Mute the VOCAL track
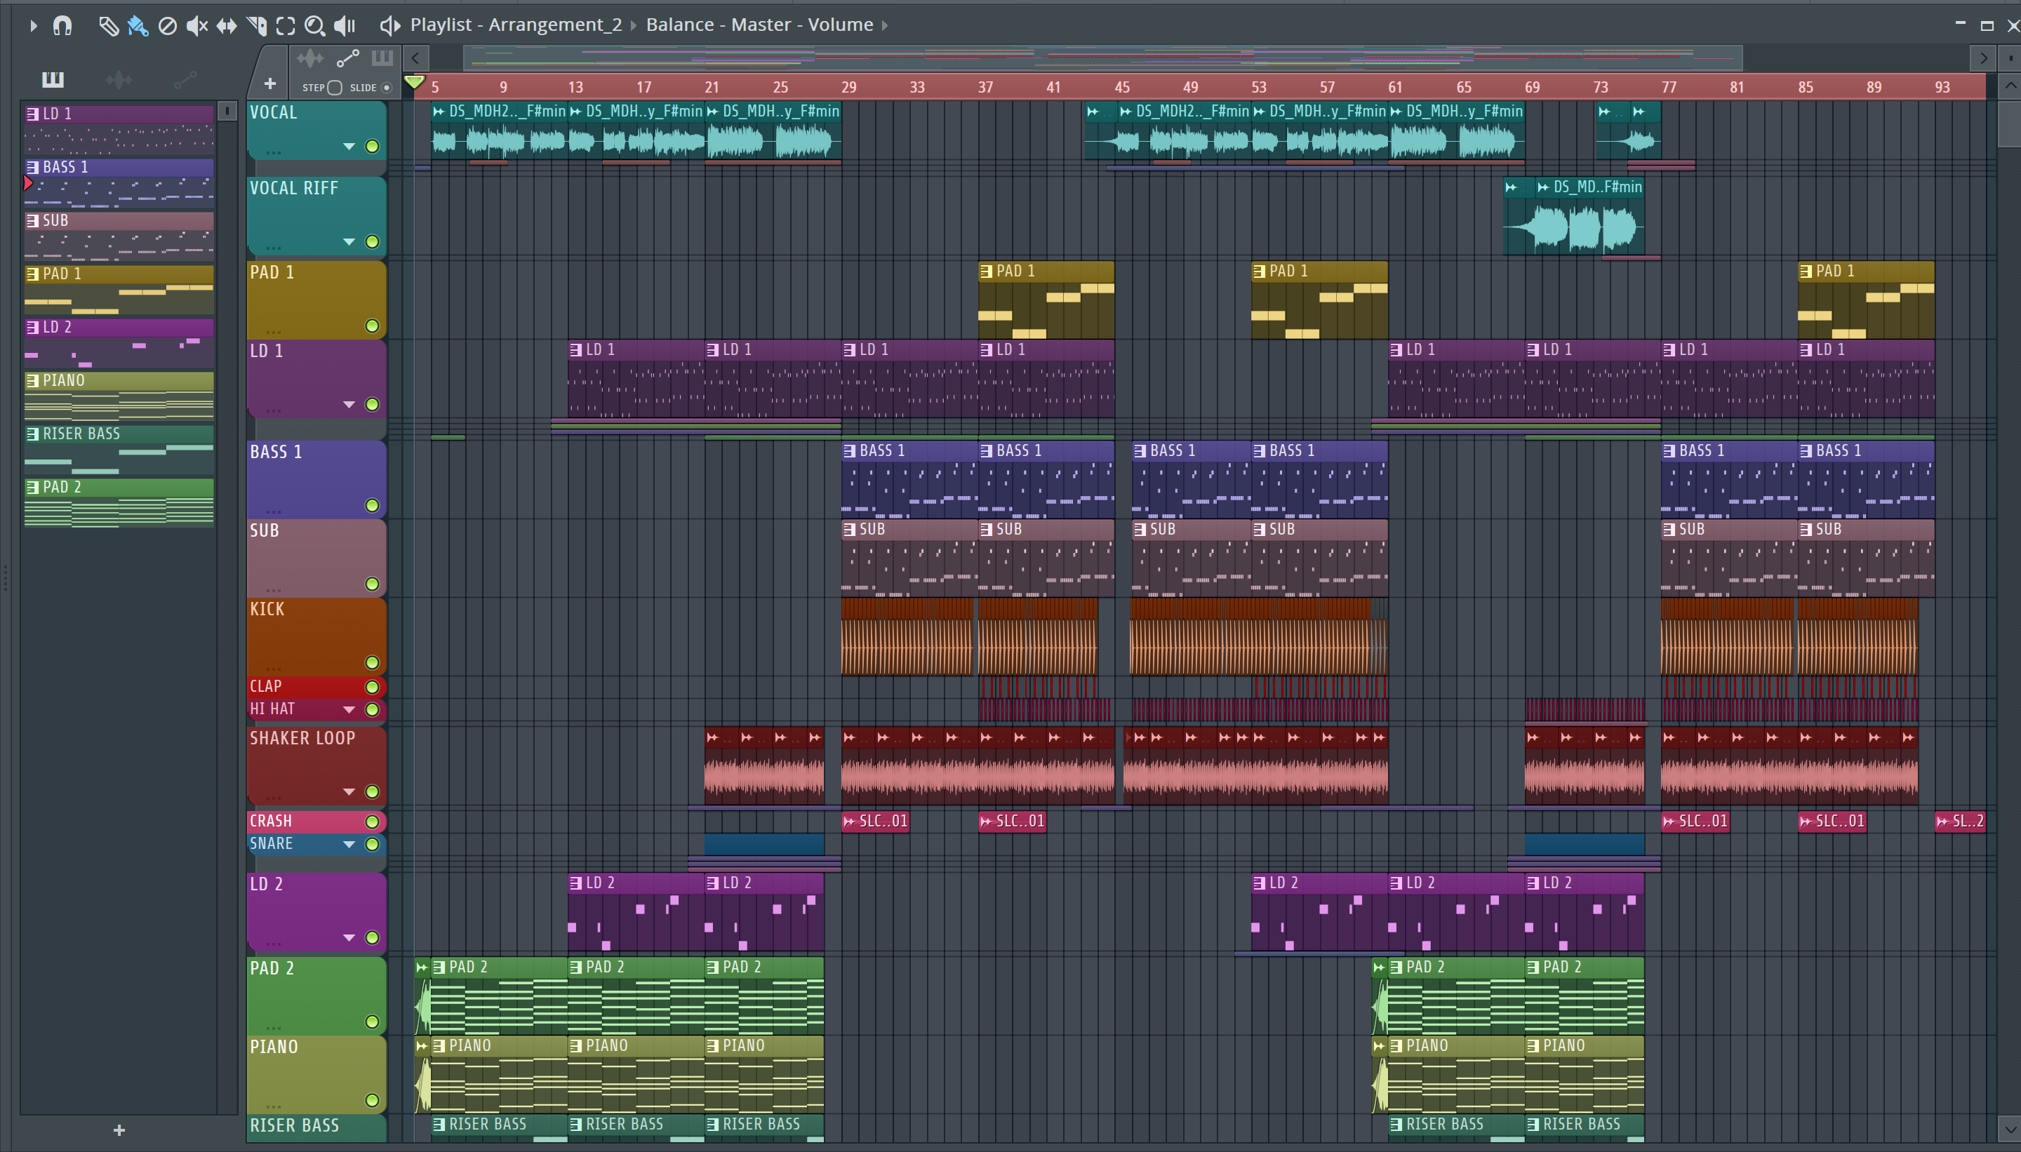This screenshot has width=2021, height=1152. [x=372, y=147]
